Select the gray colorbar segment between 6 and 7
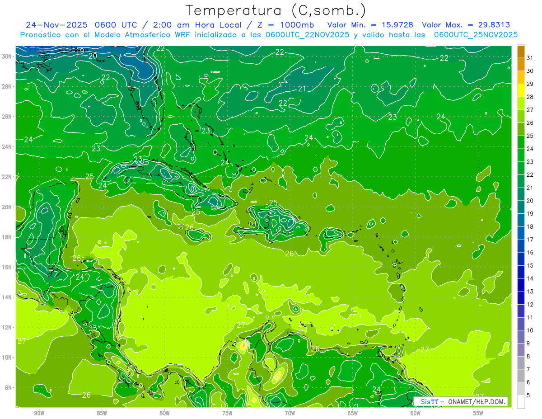Image resolution: width=542 pixels, height=419 pixels. coord(521,376)
